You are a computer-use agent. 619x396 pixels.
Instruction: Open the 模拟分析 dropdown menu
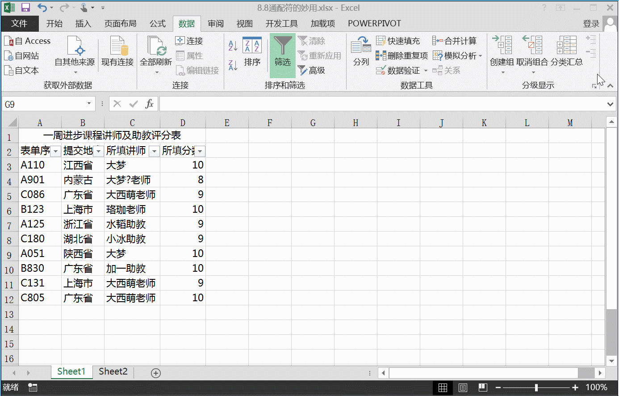(457, 55)
